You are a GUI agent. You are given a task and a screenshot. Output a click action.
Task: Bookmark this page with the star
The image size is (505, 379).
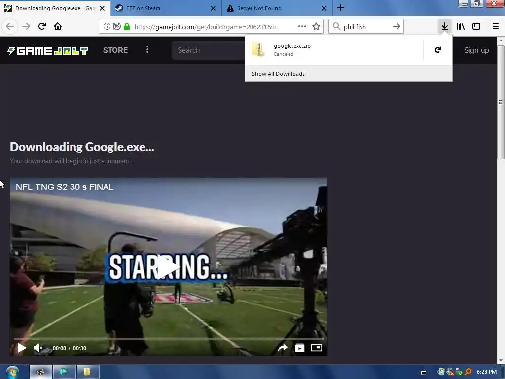(316, 27)
